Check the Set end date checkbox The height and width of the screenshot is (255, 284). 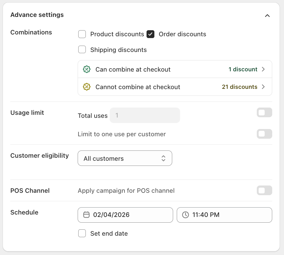tap(82, 233)
